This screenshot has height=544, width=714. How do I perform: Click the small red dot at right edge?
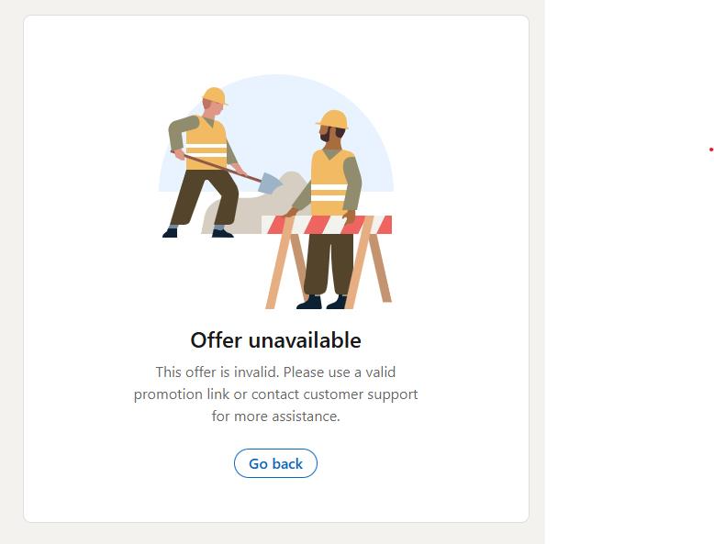pyautogui.click(x=711, y=150)
